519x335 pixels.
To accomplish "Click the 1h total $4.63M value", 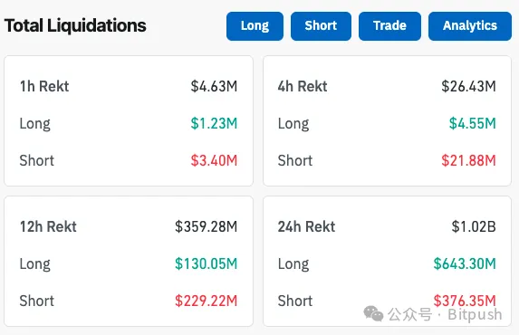I will click(x=214, y=86).
